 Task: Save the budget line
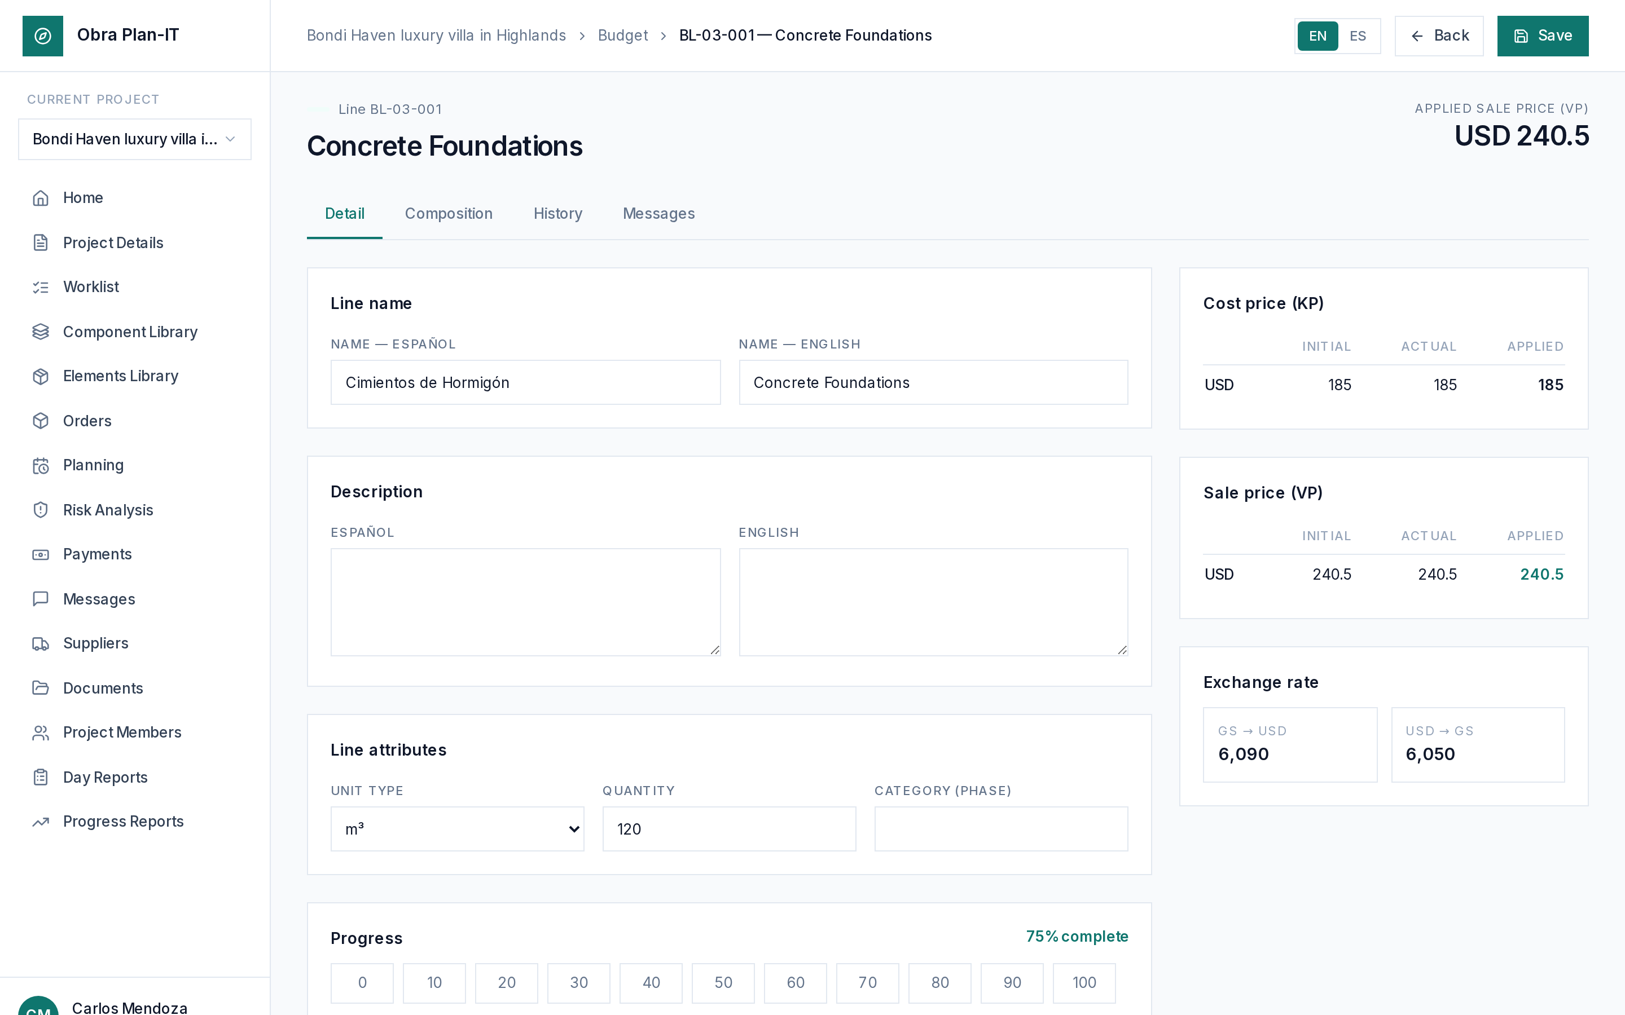point(1543,36)
